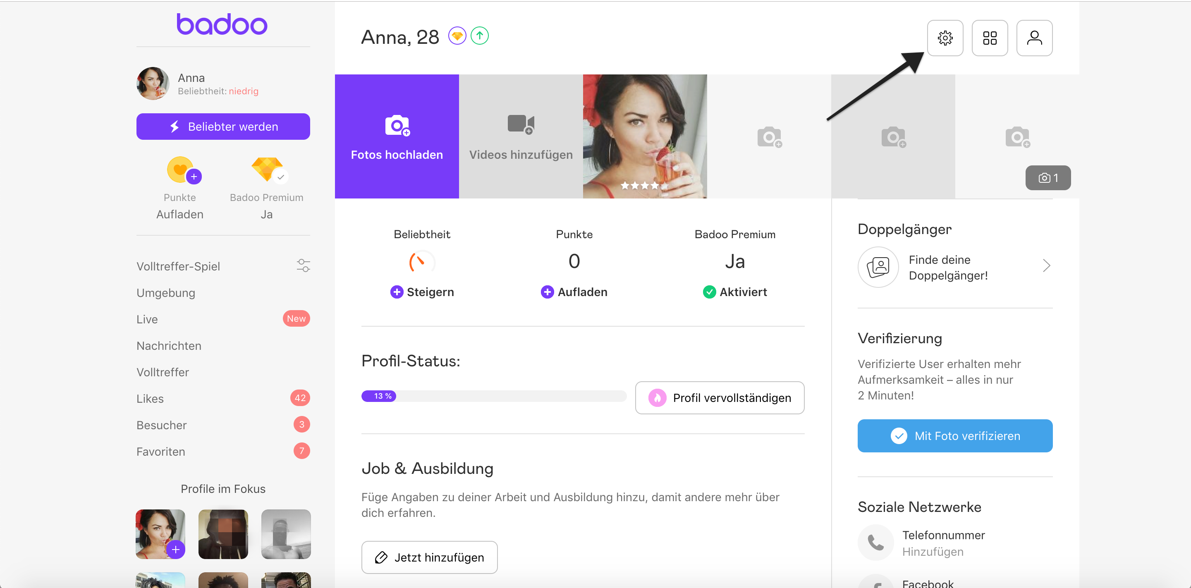The image size is (1191, 588).
Task: Click Mit Foto verifizieren button
Action: [x=955, y=436]
